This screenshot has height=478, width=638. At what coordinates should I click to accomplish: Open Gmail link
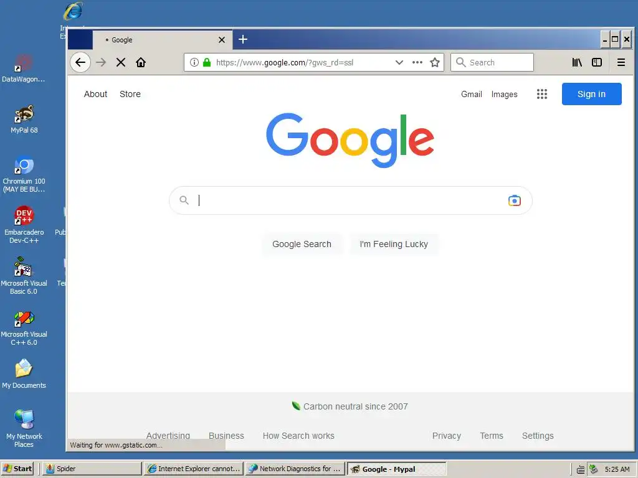pyautogui.click(x=471, y=94)
